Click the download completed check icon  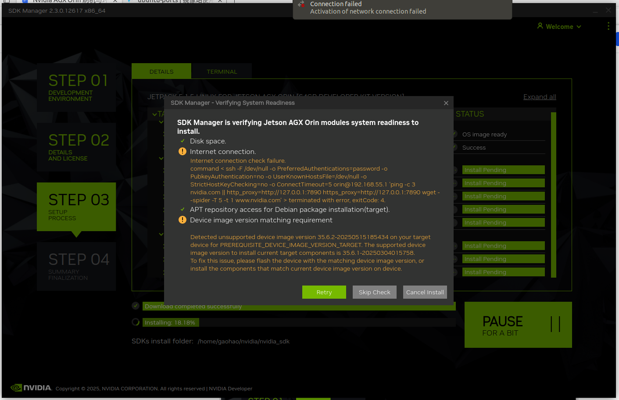136,306
